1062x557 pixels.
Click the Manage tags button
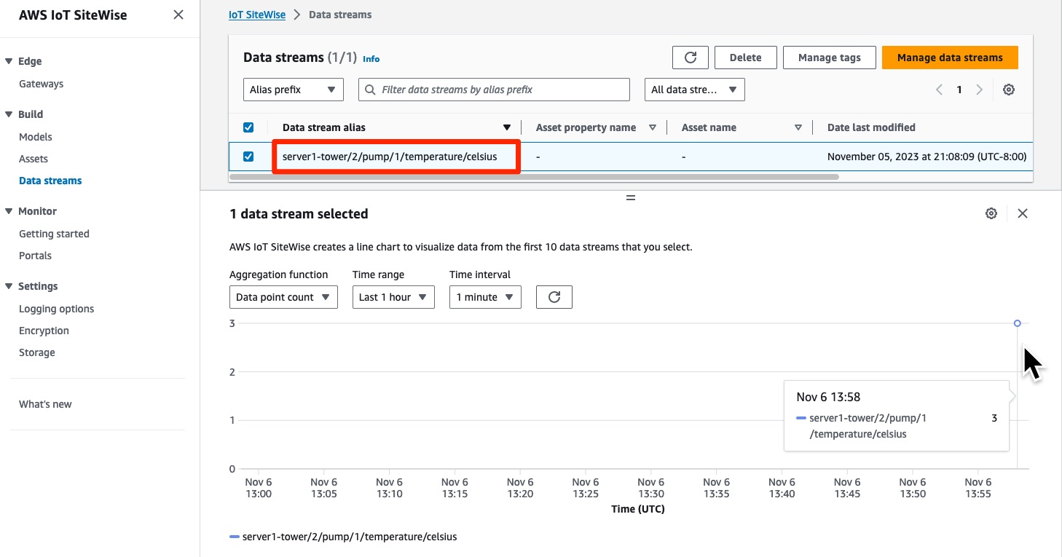tap(829, 58)
